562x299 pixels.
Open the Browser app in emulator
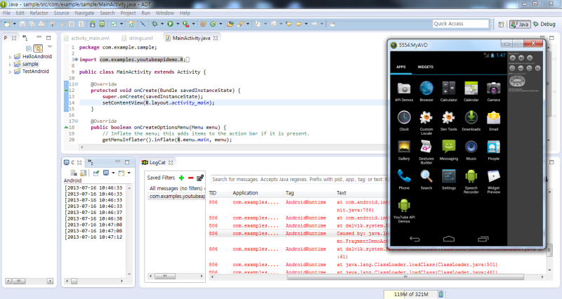tap(426, 91)
